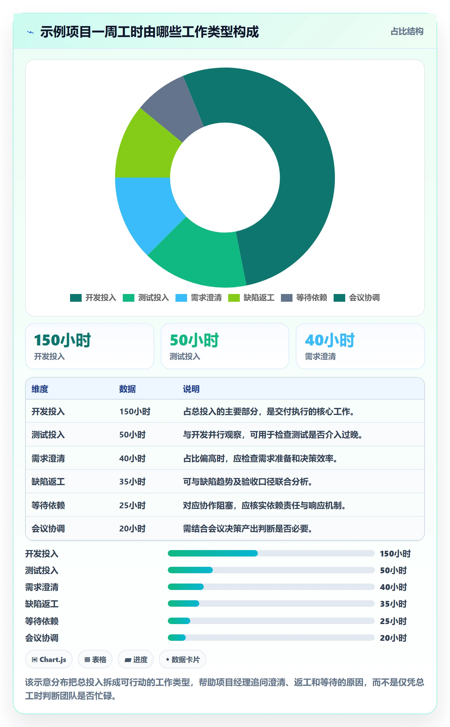This screenshot has width=450, height=727.
Task: Click the 需求澄清 progress bar
Action: [271, 587]
